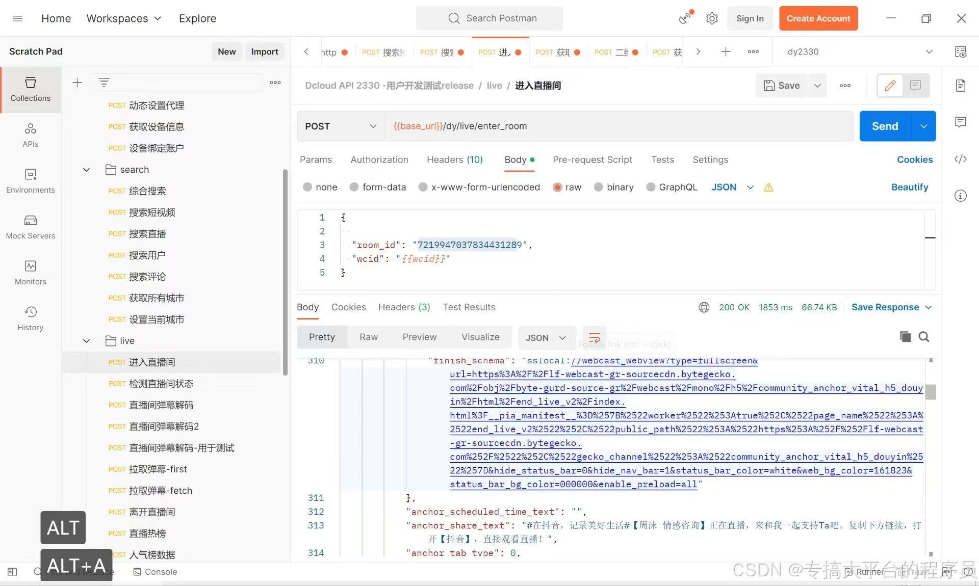
Task: Open the comments icon in right sidebar
Action: click(961, 122)
